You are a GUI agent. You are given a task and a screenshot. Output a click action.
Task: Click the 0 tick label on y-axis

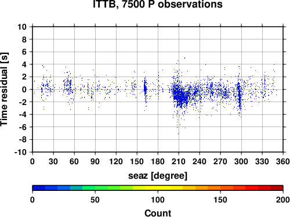tap(24, 89)
